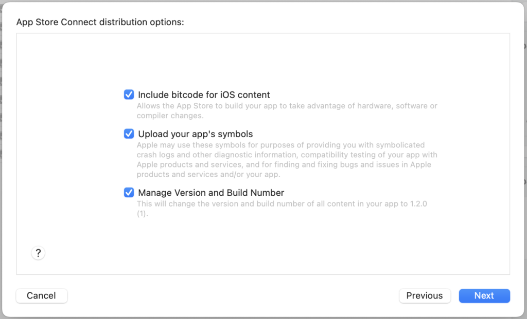Cancel the distribution dialog
Screen dimensions: 527x319
coord(42,295)
